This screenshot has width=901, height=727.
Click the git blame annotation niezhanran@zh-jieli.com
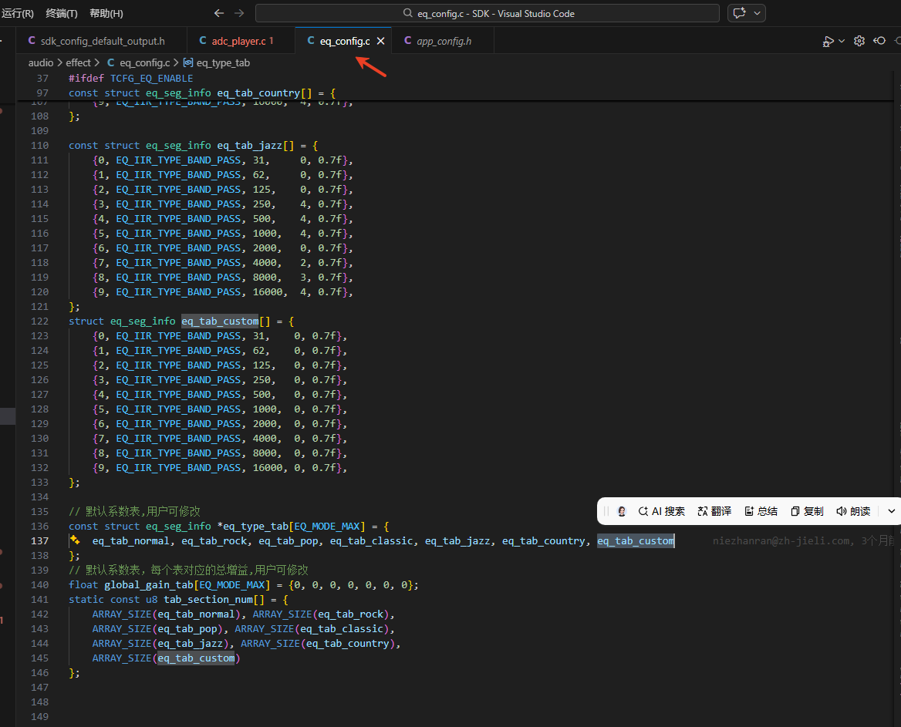tap(803, 541)
